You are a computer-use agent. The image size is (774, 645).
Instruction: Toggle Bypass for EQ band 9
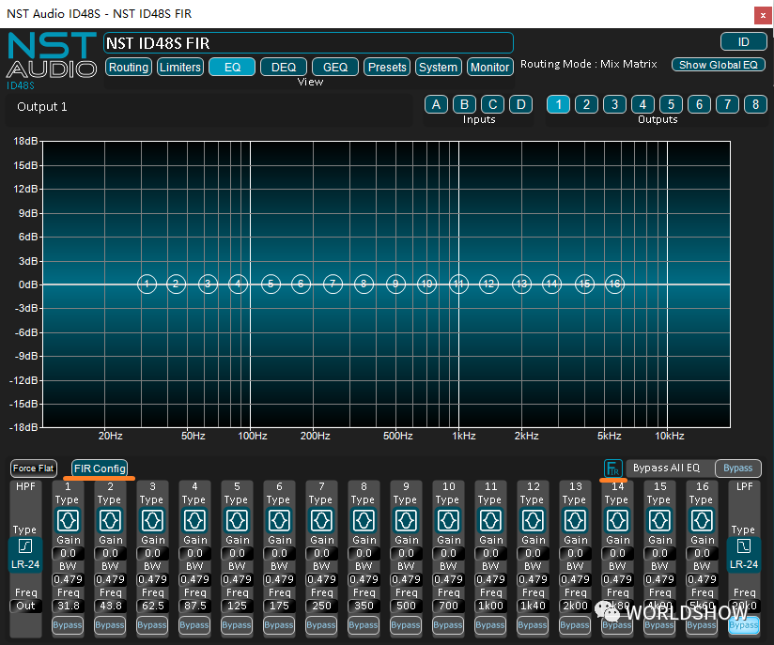pos(406,624)
